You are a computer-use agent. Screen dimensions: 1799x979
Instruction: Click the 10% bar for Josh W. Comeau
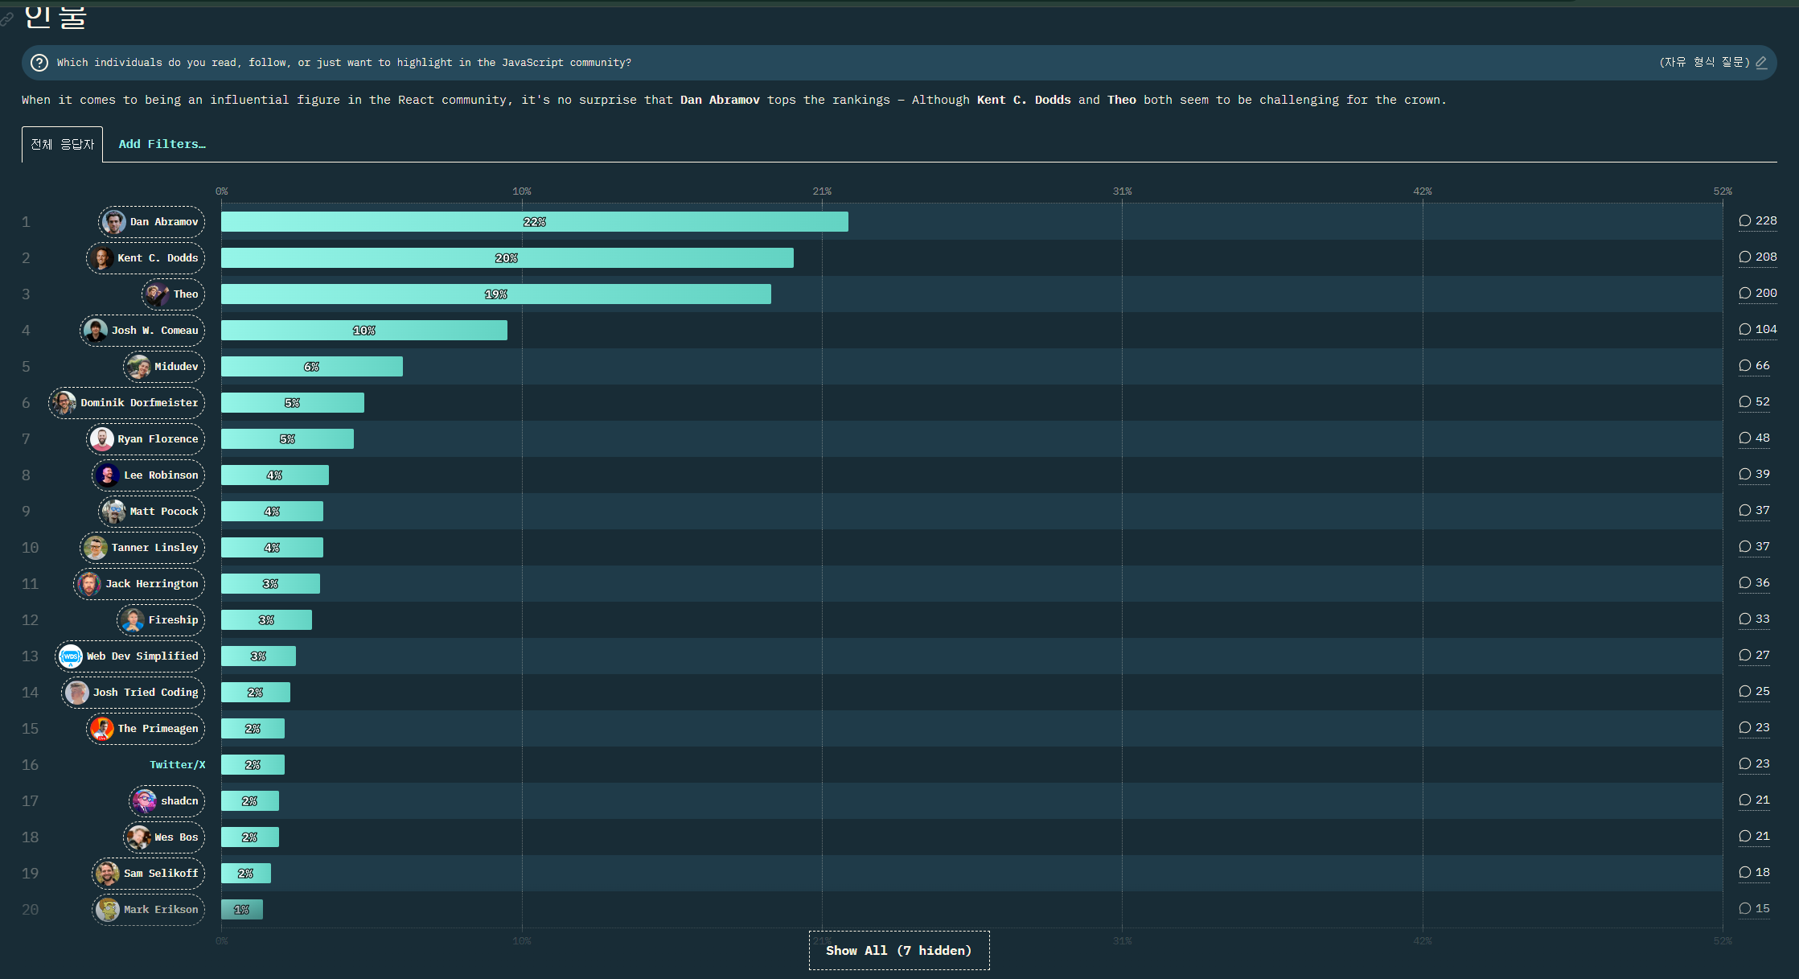tap(363, 331)
